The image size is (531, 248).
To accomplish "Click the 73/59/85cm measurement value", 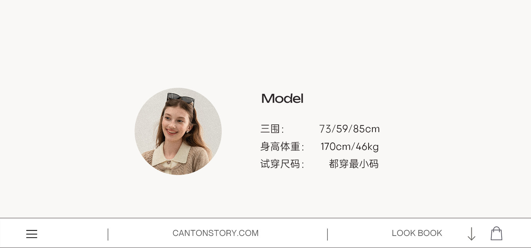I will click(x=349, y=129).
